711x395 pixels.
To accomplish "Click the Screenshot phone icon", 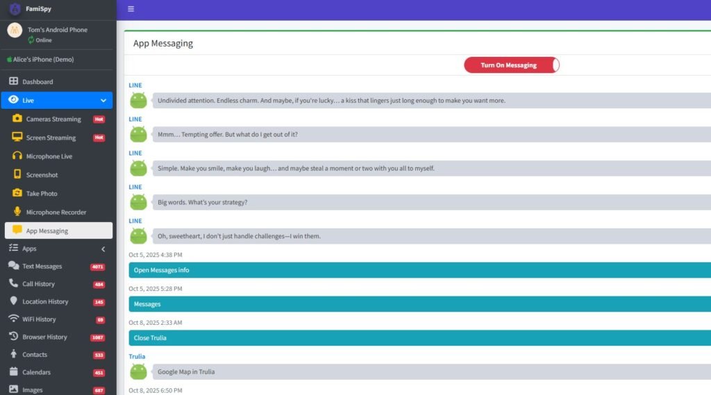I will click(x=17, y=175).
